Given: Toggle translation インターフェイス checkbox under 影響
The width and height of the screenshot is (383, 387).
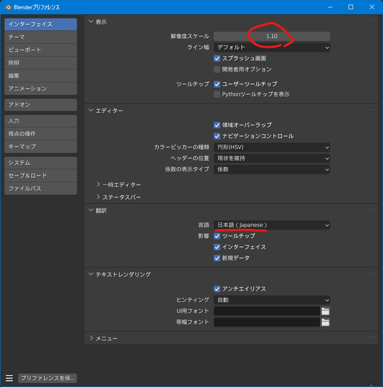Looking at the screenshot, I should tap(217, 247).
